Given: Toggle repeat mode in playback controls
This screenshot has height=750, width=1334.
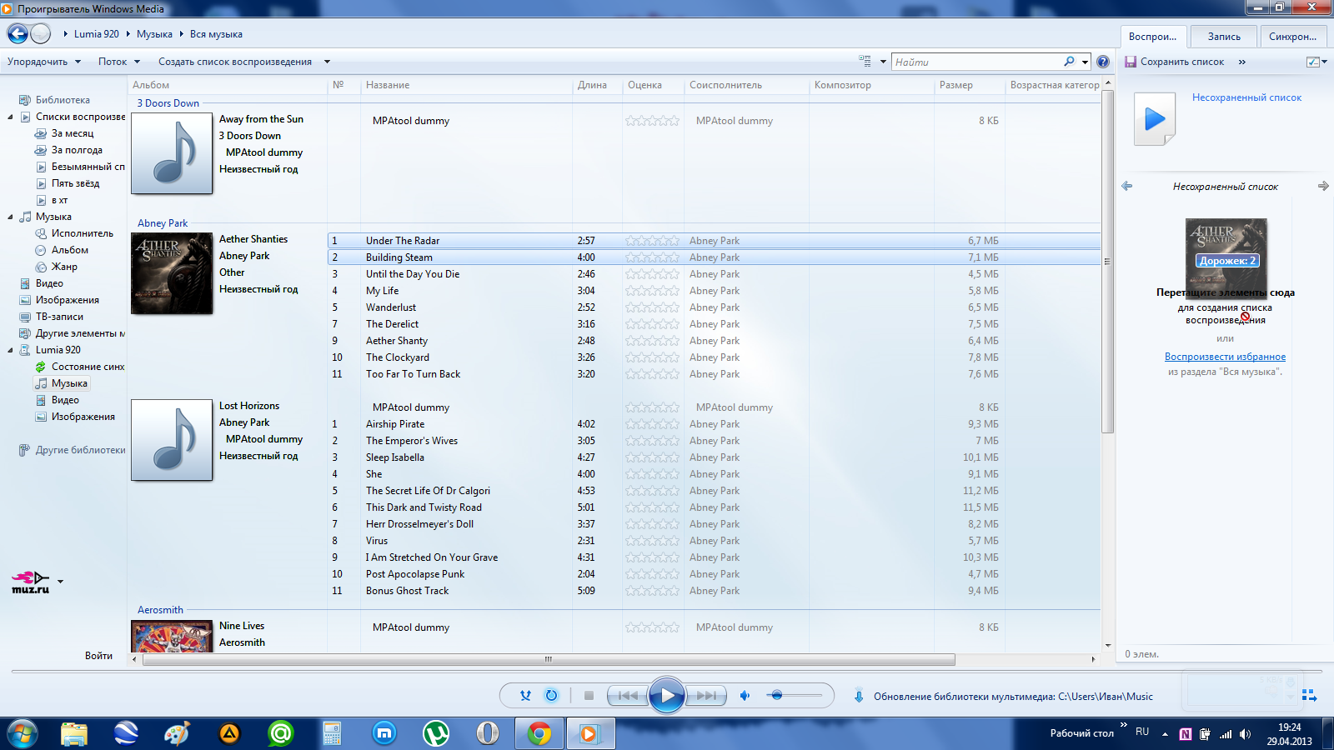Looking at the screenshot, I should 551,695.
